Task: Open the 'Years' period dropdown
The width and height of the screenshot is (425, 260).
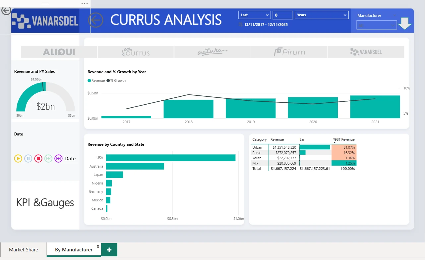Action: tap(322, 15)
